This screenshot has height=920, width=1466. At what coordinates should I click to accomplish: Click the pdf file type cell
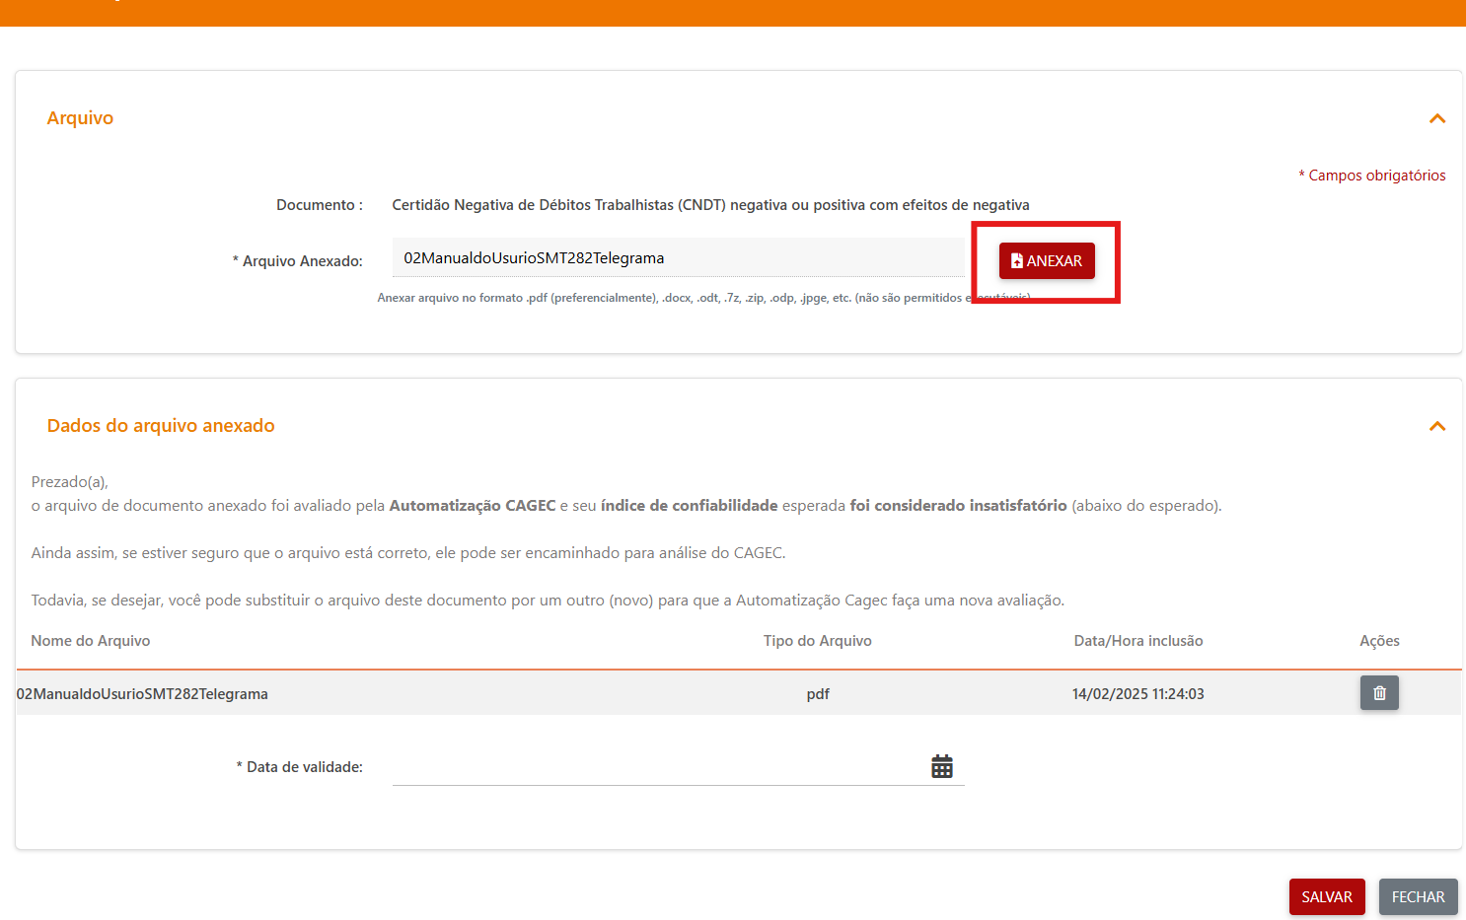[817, 694]
